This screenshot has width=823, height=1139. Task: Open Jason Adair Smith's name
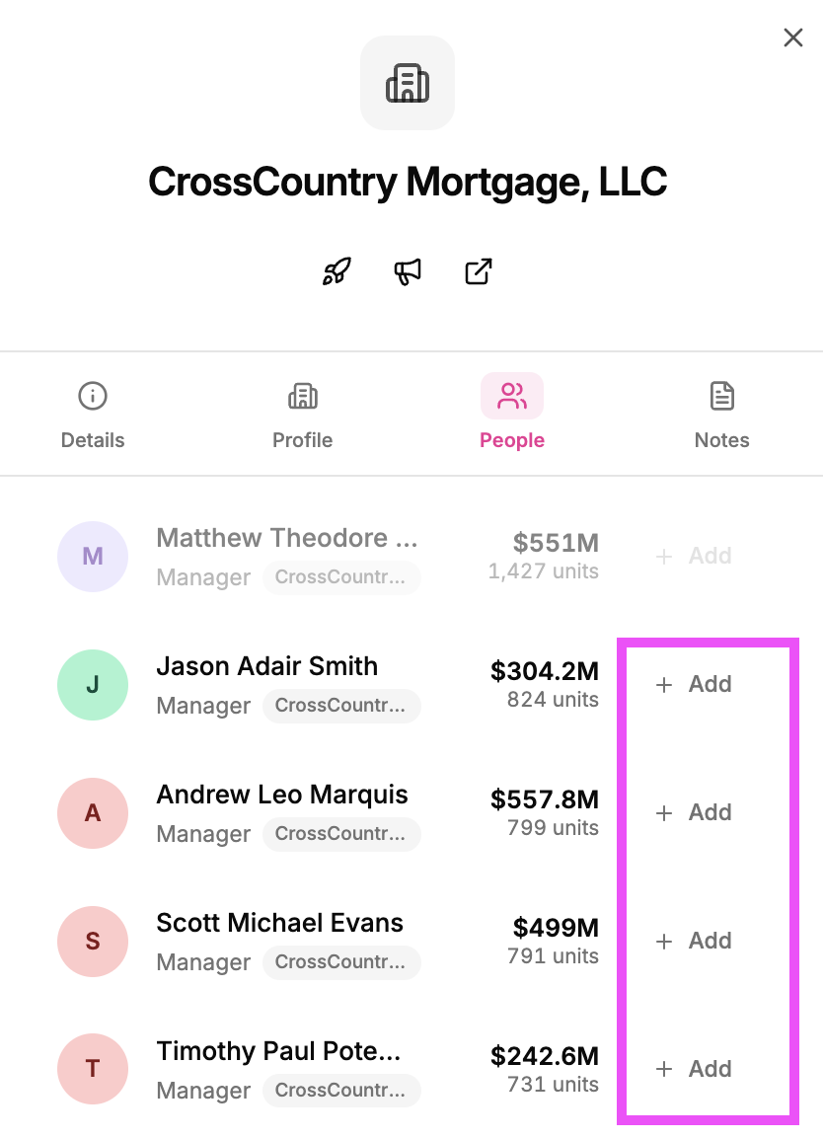coord(267,666)
